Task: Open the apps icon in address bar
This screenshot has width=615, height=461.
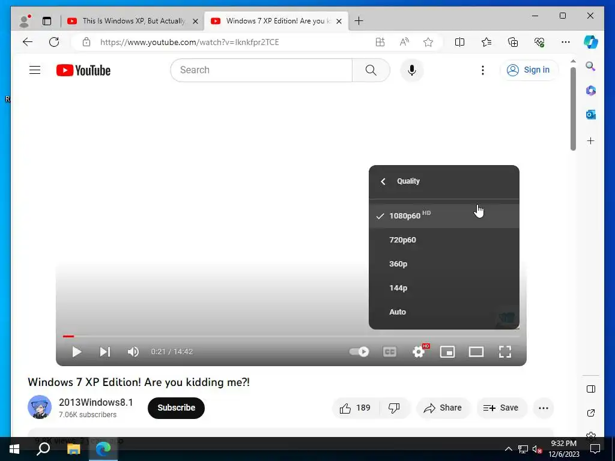Action: (x=380, y=42)
